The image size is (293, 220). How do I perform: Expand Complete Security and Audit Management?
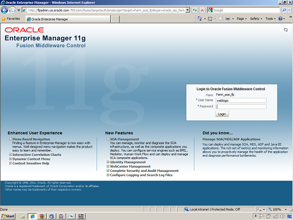(x=108, y=170)
